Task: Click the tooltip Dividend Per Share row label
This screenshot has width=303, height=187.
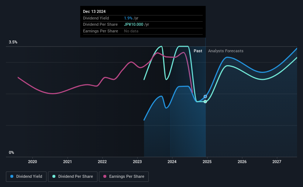Action: [100, 25]
